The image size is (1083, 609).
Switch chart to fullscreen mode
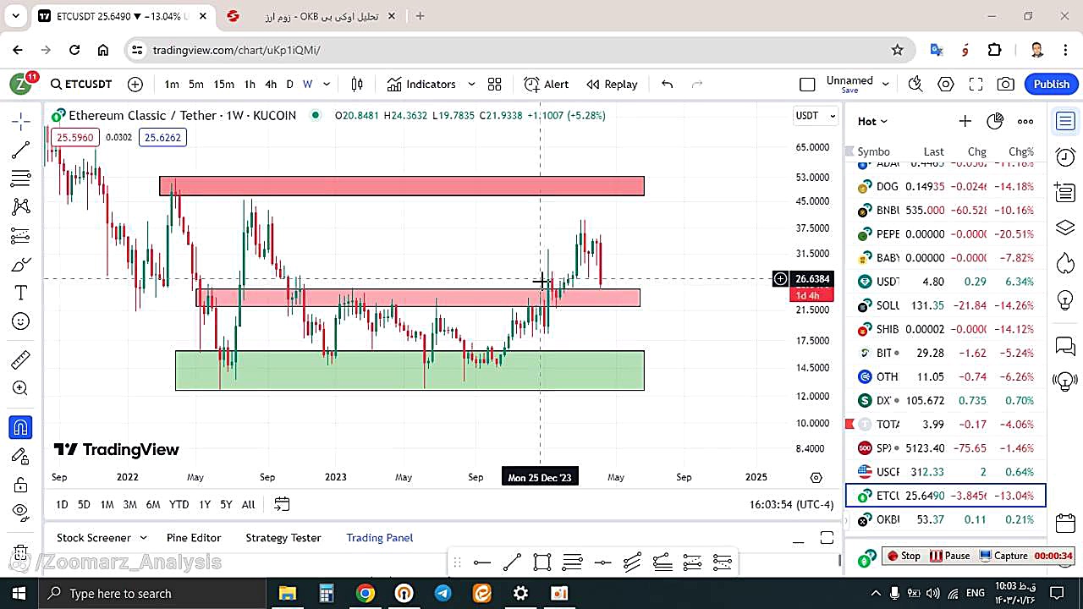tap(976, 84)
